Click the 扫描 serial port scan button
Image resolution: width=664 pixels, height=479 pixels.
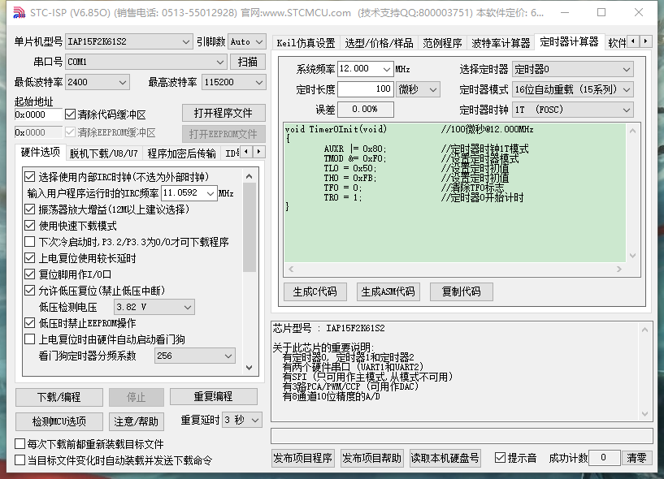[248, 62]
